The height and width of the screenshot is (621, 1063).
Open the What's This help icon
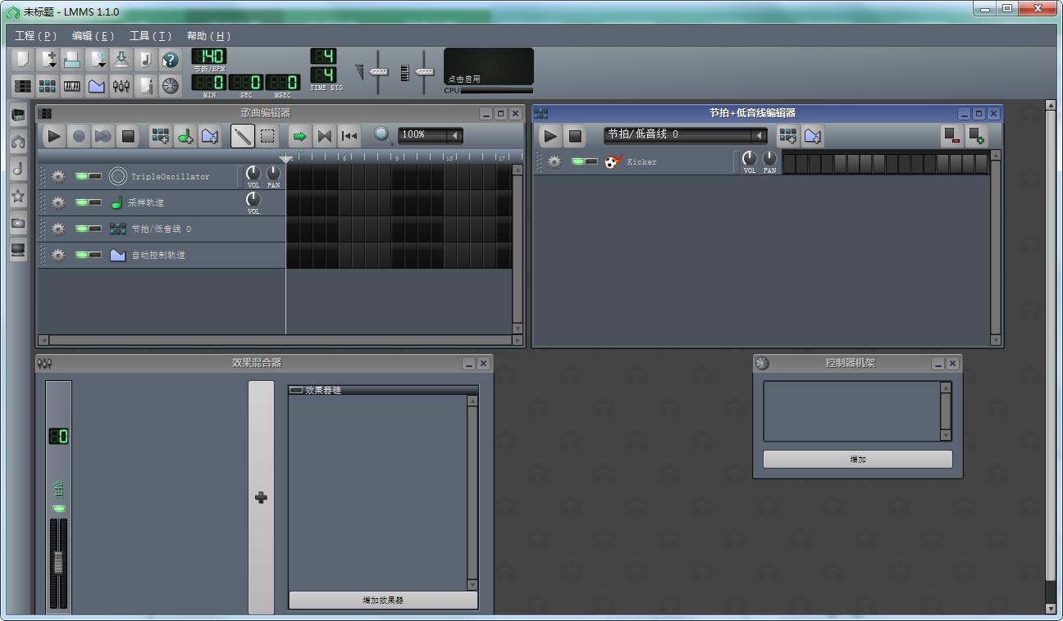[170, 59]
